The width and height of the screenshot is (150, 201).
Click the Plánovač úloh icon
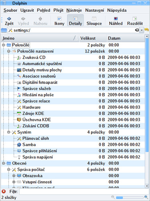[x=19, y=139]
